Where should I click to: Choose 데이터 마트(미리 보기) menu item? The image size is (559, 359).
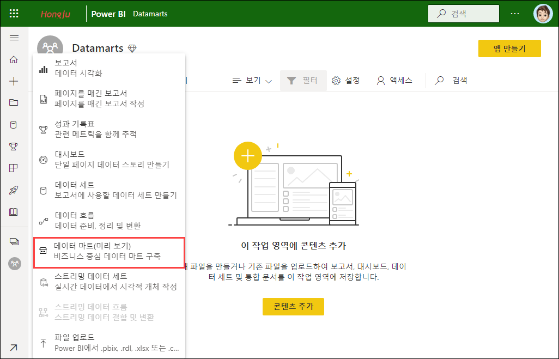pos(109,253)
